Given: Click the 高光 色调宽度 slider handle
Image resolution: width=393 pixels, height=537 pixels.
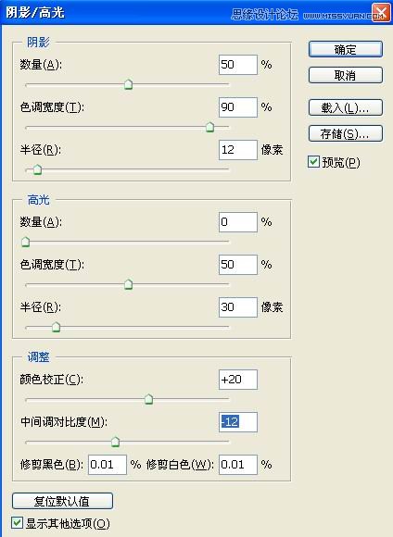Looking at the screenshot, I should pos(128,284).
